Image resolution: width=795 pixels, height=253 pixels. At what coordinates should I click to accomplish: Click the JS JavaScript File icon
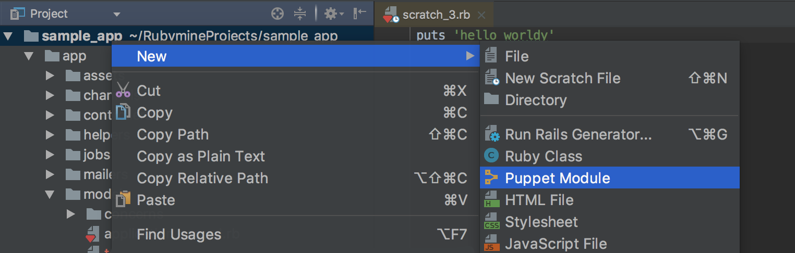[x=491, y=244]
